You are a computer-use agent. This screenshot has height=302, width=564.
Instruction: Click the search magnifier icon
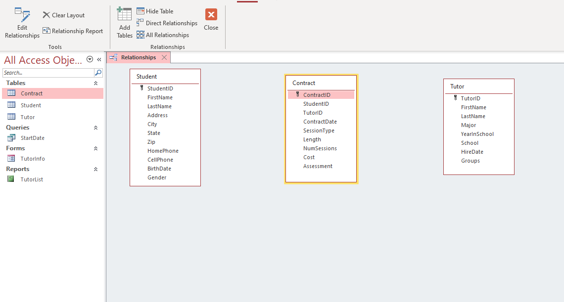[98, 73]
